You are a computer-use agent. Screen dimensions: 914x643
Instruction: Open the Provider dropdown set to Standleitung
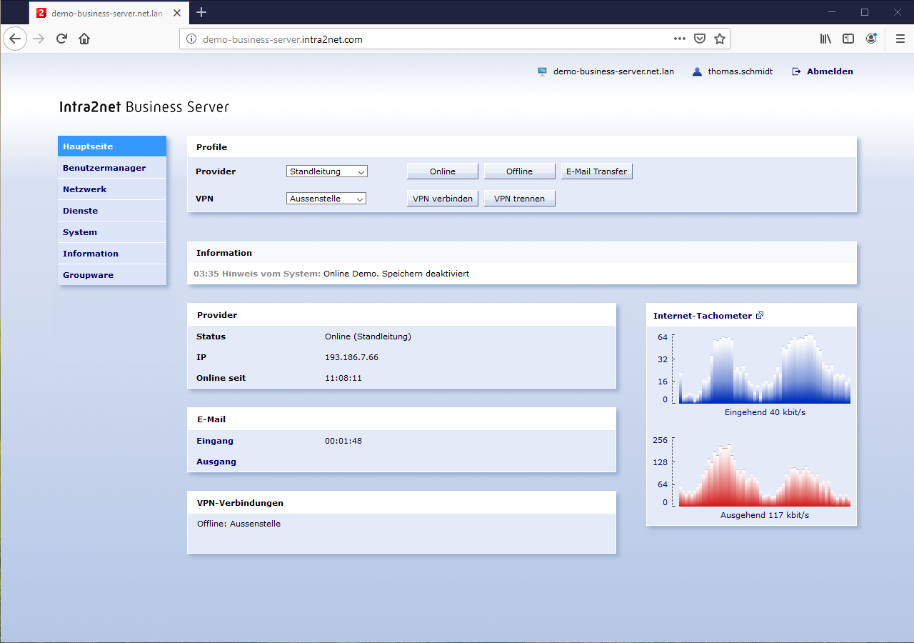point(327,171)
